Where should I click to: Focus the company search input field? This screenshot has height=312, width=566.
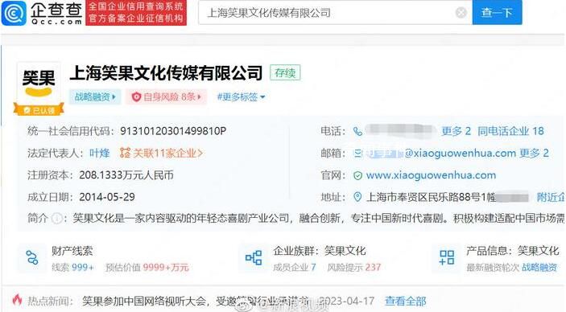335,13
